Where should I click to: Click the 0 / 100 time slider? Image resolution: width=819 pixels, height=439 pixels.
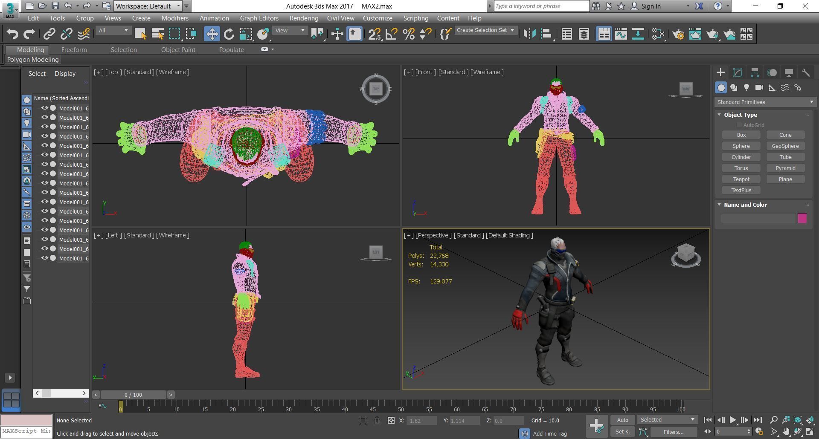(x=133, y=395)
